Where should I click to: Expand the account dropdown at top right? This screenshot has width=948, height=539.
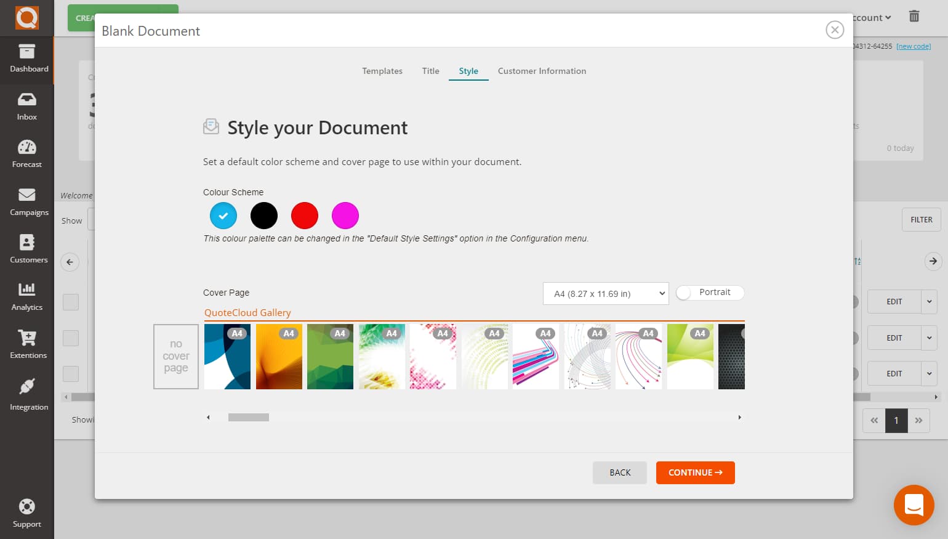[870, 17]
